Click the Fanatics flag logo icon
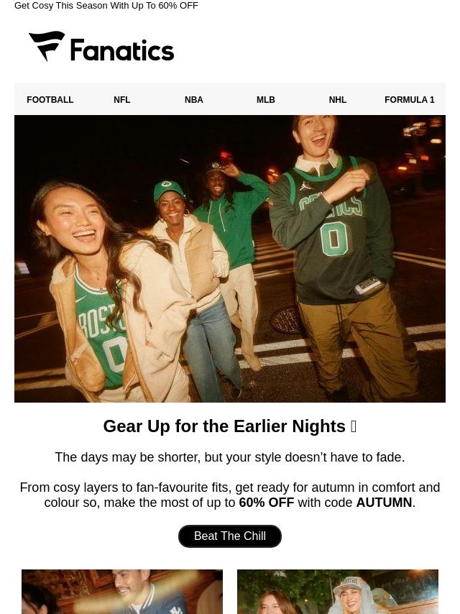The height and width of the screenshot is (614, 460). point(47,46)
